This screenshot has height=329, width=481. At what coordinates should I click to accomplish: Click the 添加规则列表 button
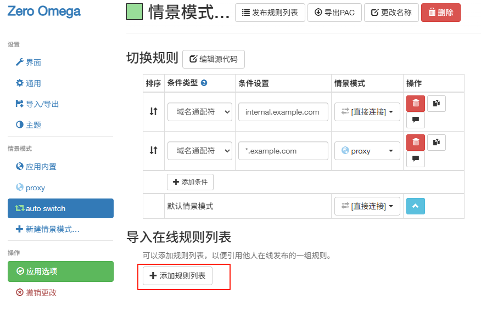(x=177, y=276)
